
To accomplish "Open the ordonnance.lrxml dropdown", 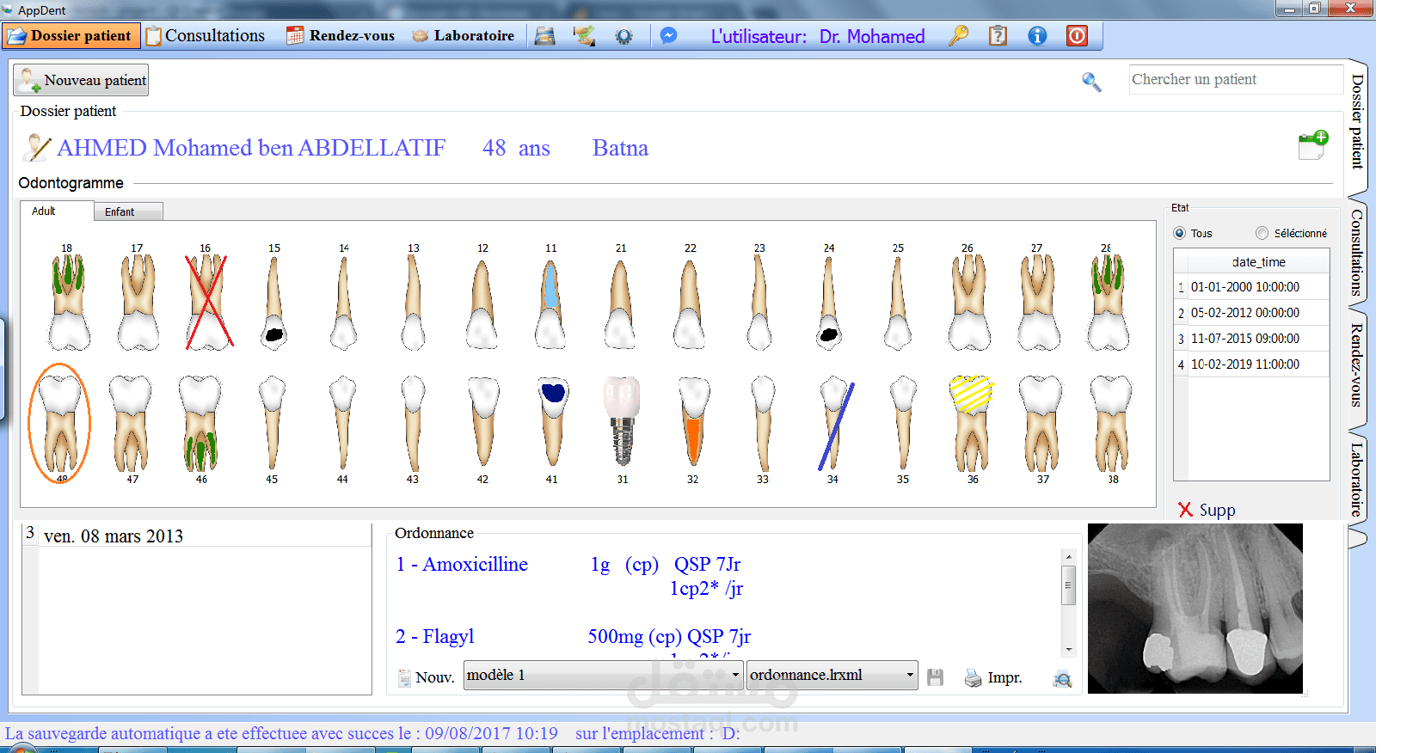I will pos(832,676).
